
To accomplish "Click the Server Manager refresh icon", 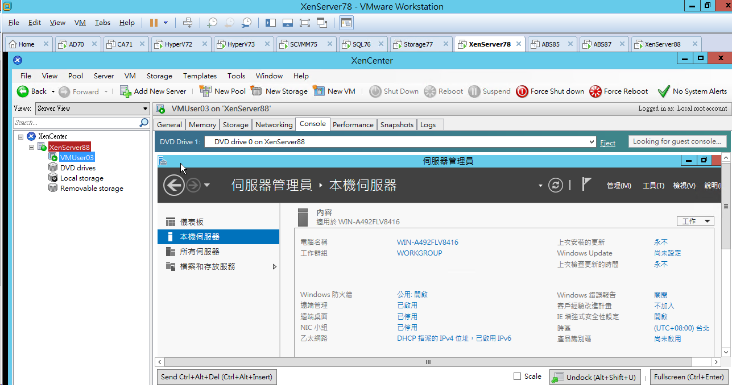I will tap(555, 185).
